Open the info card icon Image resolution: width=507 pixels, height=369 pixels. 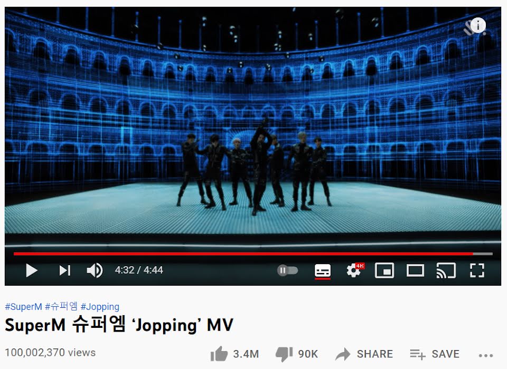(x=478, y=25)
